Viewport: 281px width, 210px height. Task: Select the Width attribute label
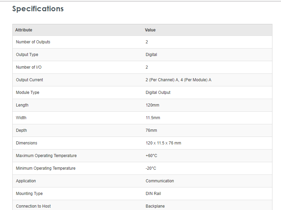21,118
